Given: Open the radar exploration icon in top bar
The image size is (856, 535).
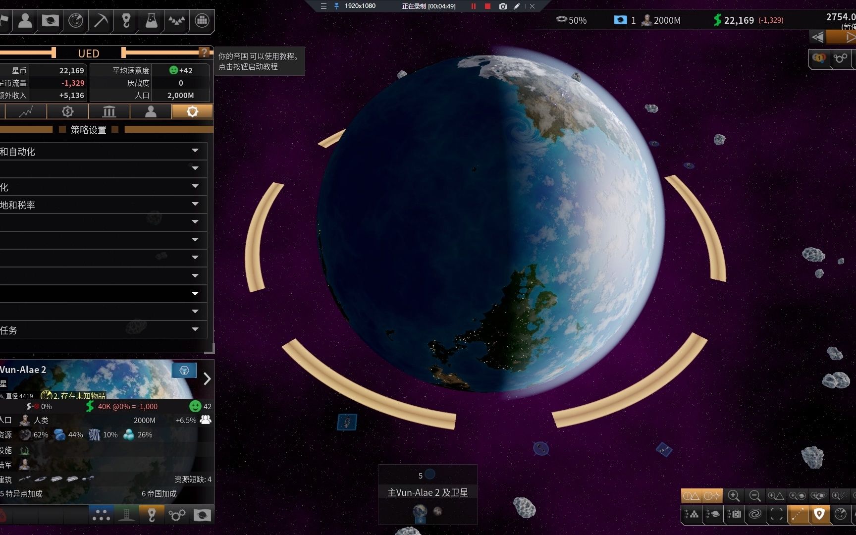Looking at the screenshot, I should [x=75, y=21].
